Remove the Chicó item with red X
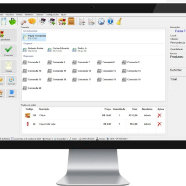 point(159,115)
